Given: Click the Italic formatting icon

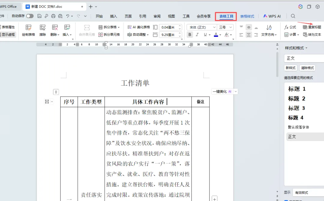Looking at the screenshot, I should point(197,34).
